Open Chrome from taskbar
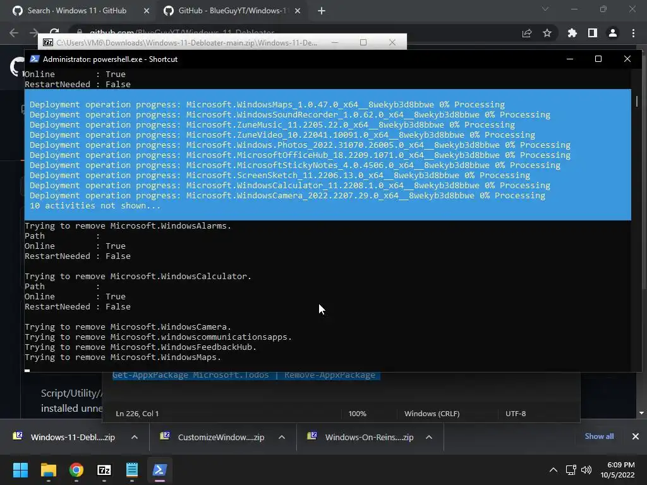Image resolution: width=647 pixels, height=485 pixels. [76, 470]
